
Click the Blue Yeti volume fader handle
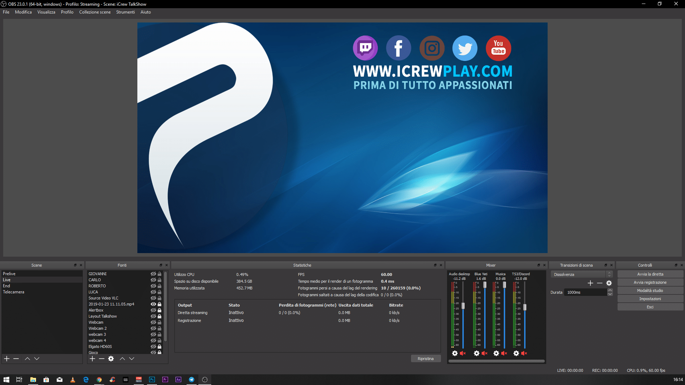[485, 285]
